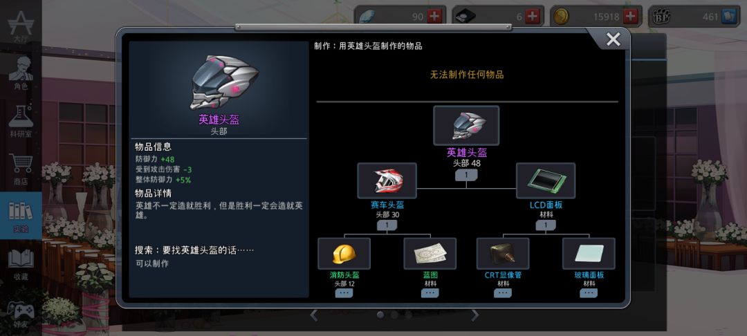Image resolution: width=747 pixels, height=336 pixels.
Task: Expand the ellipsis under CRT显像管
Action: pos(503,293)
